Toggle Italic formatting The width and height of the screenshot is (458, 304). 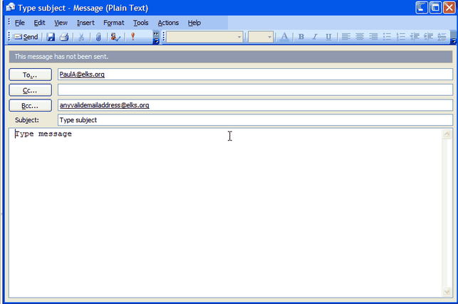(x=315, y=37)
